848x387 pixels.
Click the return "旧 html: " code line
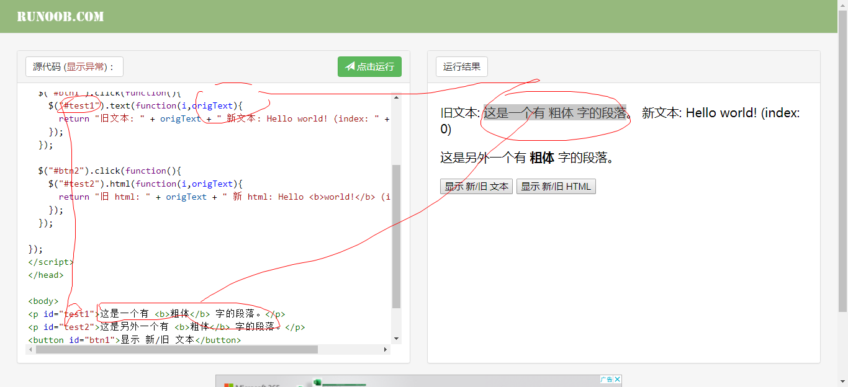224,197
